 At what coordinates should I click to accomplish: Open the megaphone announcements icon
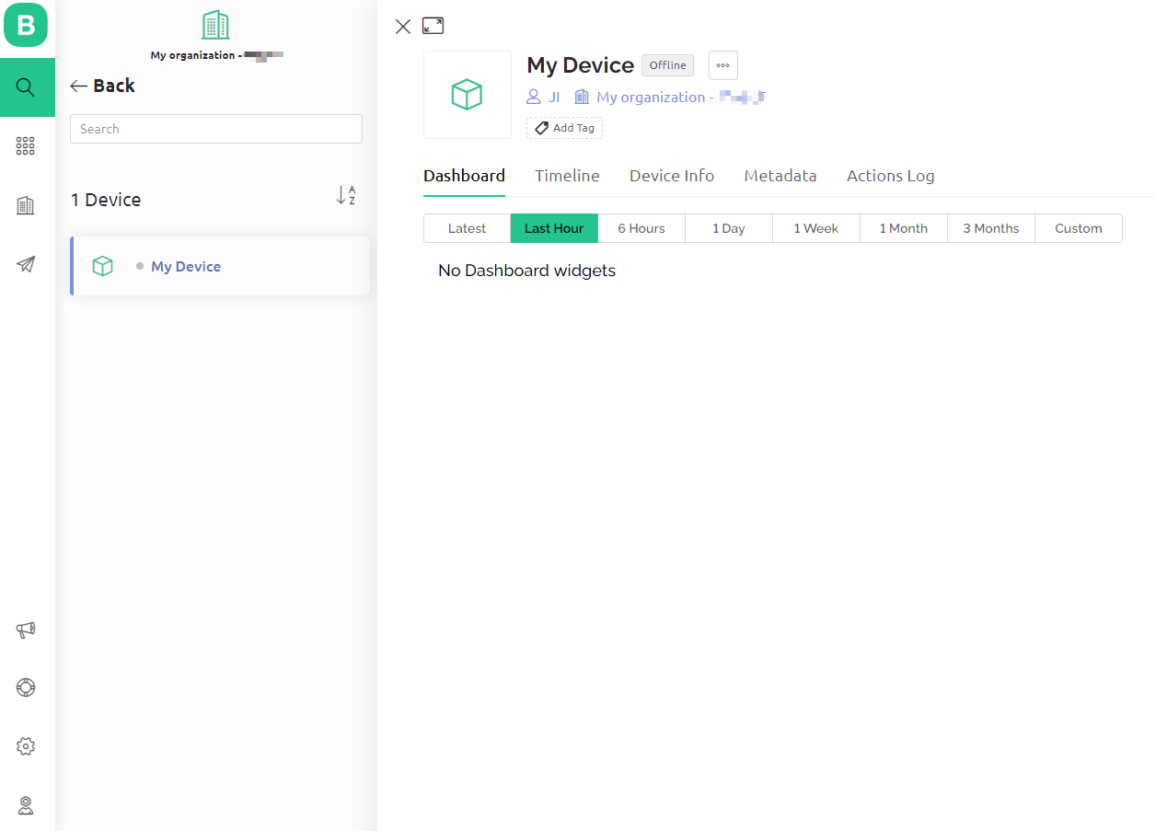pyautogui.click(x=26, y=630)
